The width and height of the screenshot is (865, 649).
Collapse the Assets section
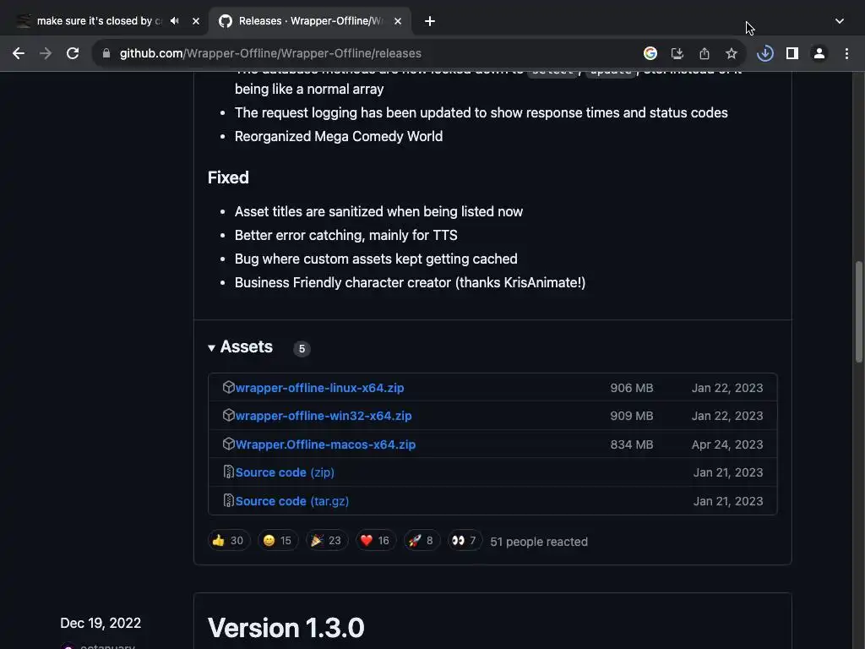[x=212, y=347]
